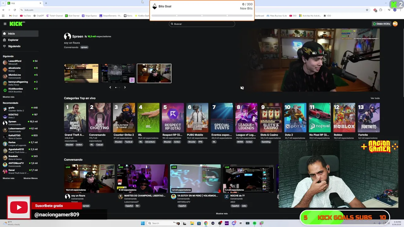Open PUBG Battlegrounds Mobile category card
Image resolution: width=404 pixels, height=227 pixels.
pyautogui.click(x=197, y=118)
